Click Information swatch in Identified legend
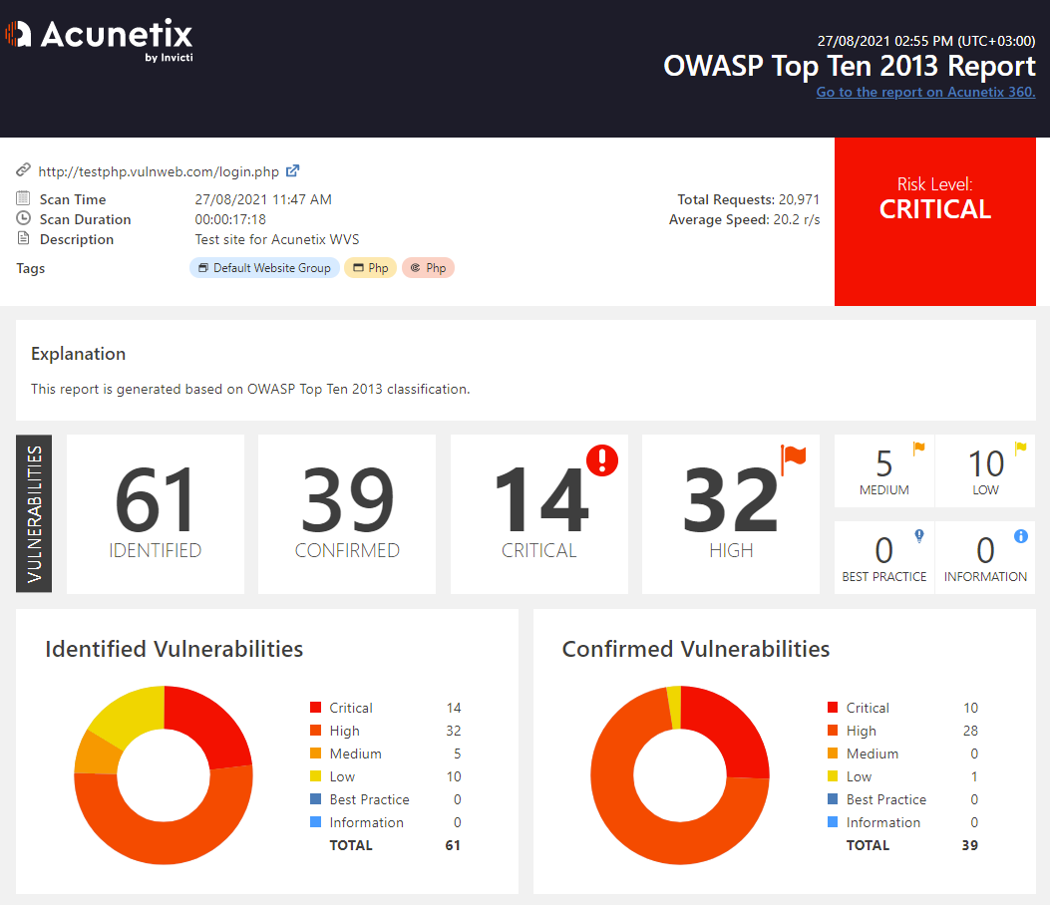The image size is (1050, 905). point(315,821)
